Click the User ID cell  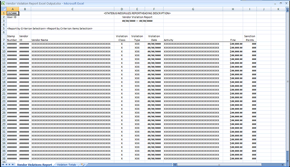point(12,17)
